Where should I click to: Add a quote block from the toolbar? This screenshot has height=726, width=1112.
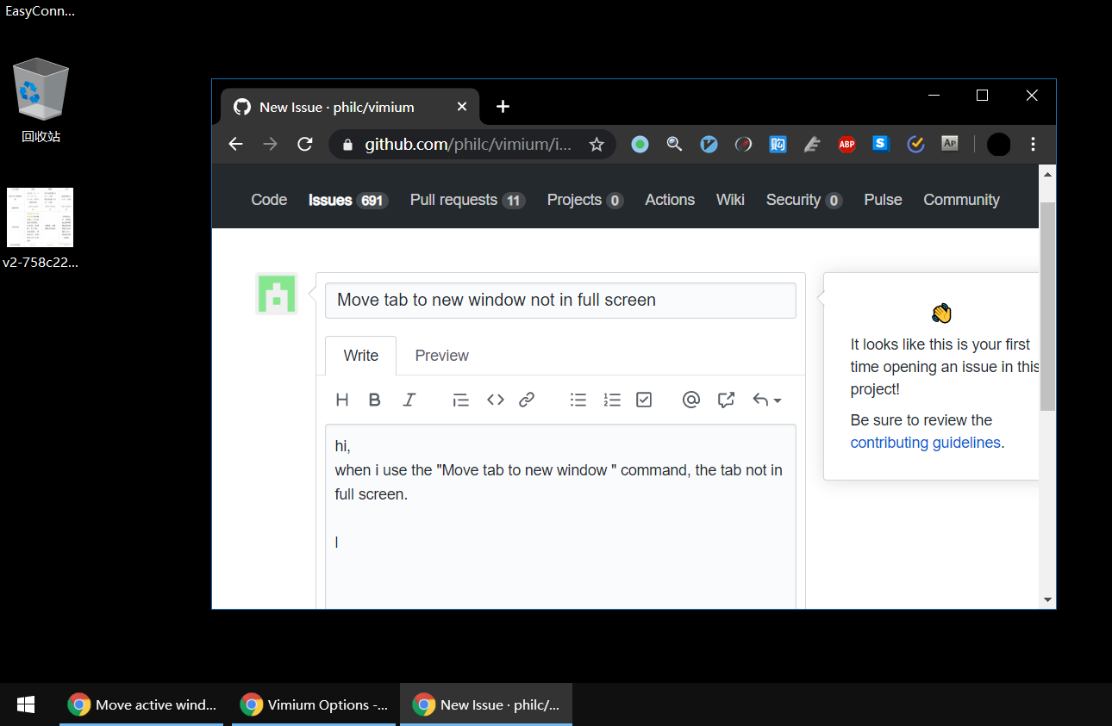pyautogui.click(x=460, y=399)
